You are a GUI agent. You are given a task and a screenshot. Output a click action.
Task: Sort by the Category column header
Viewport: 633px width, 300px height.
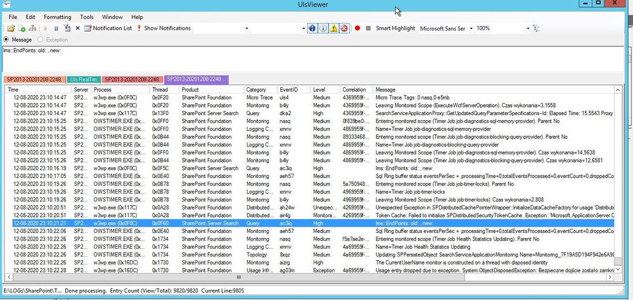tap(260, 89)
